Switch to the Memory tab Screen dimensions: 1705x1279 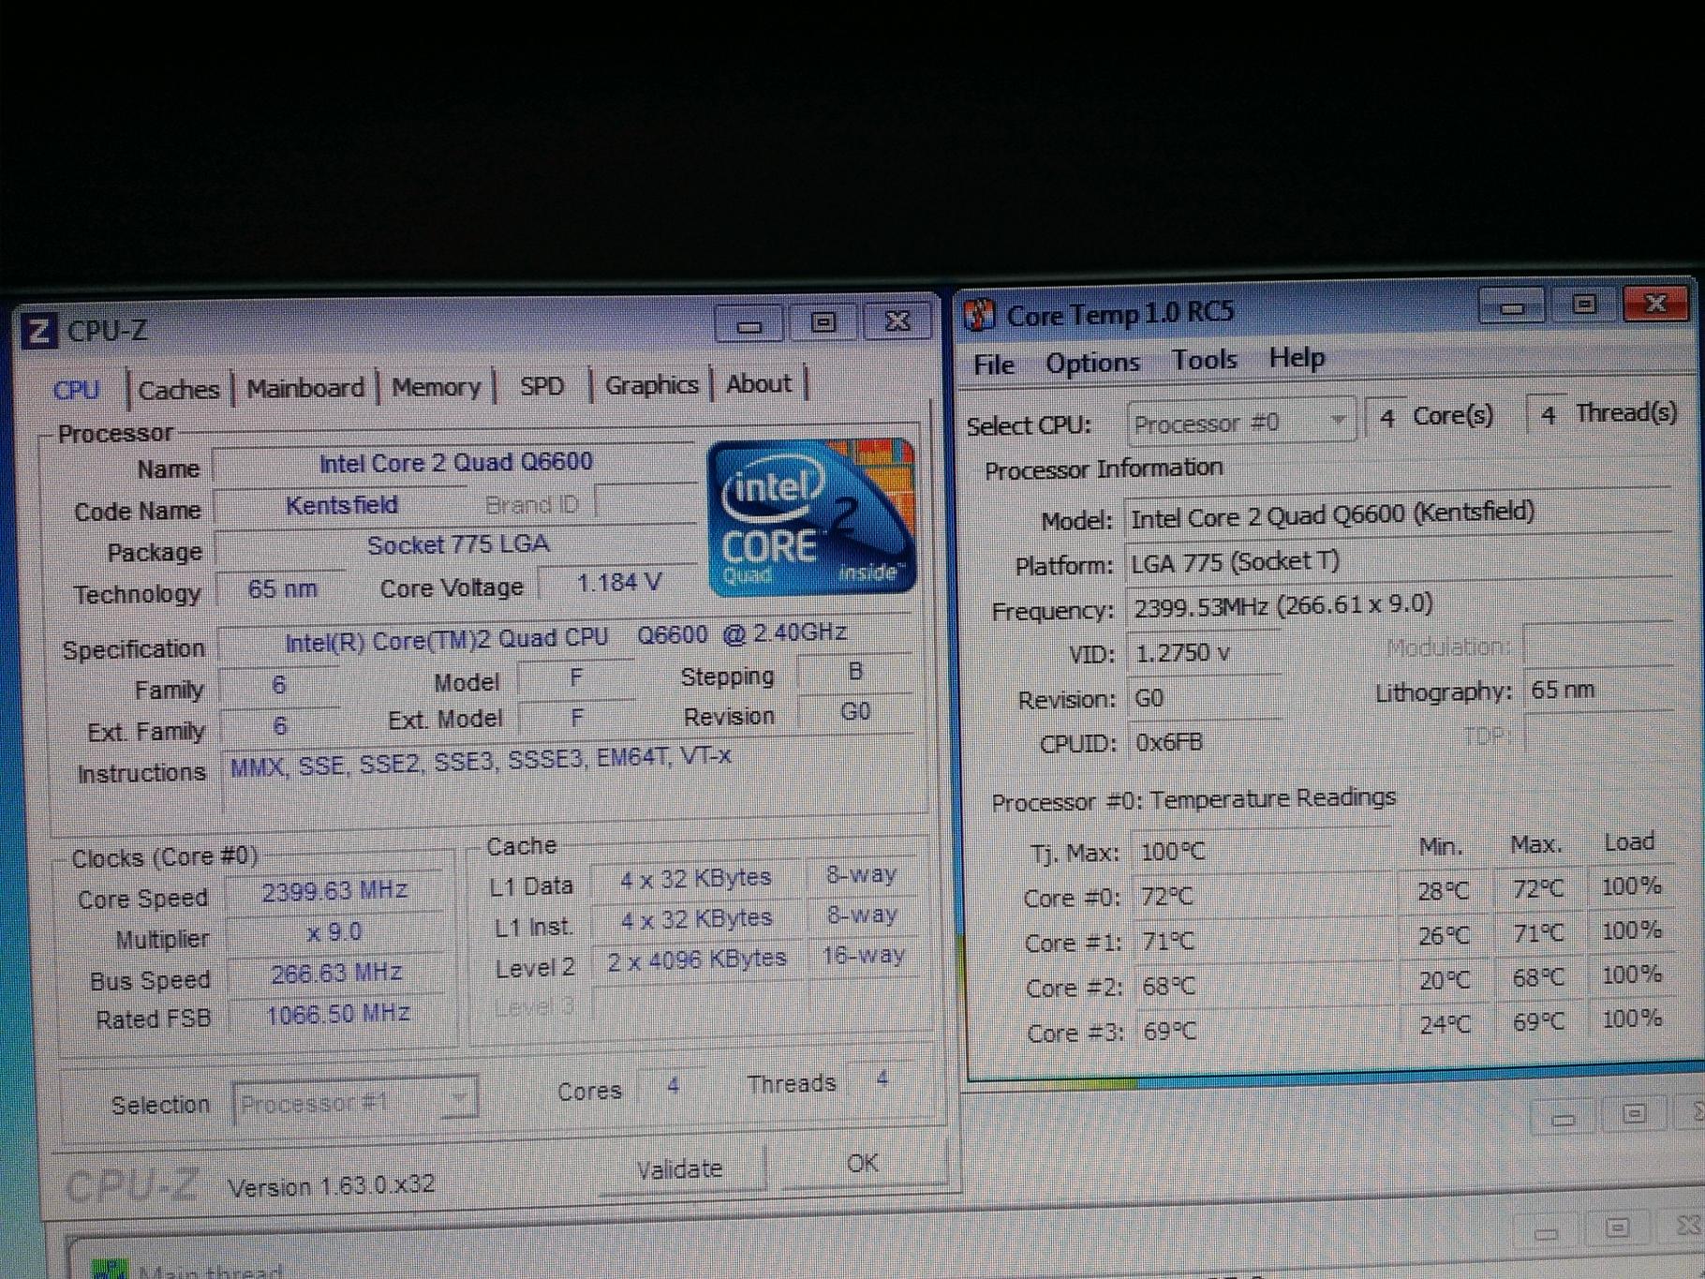coord(436,386)
